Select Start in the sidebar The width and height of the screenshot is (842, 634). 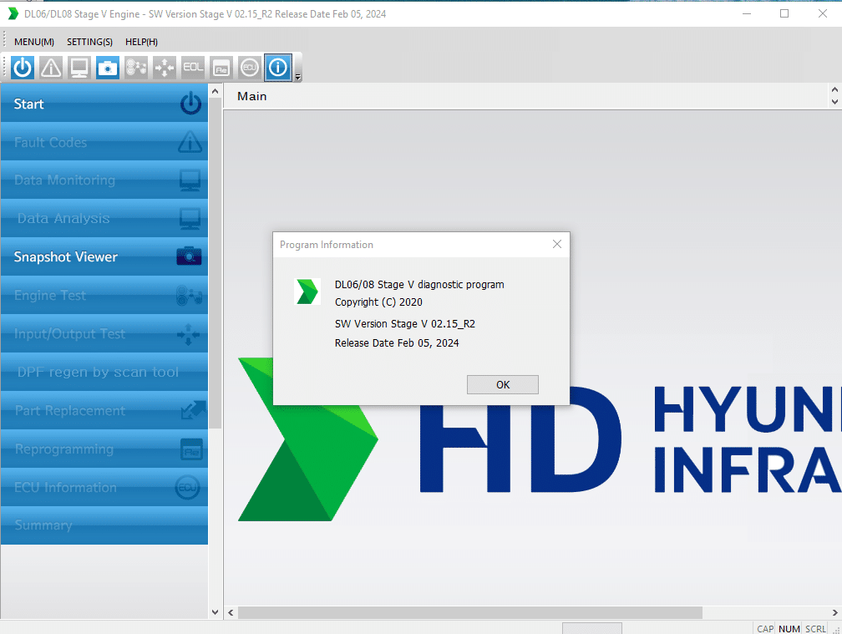(104, 104)
